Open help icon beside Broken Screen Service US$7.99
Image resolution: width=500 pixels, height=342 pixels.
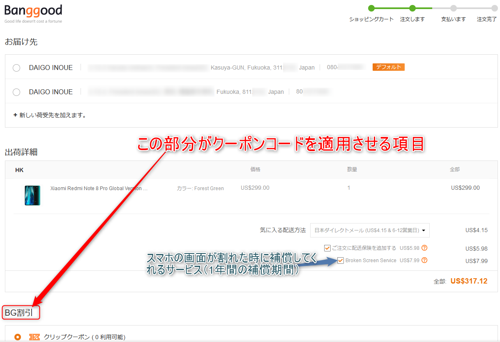coord(425,261)
